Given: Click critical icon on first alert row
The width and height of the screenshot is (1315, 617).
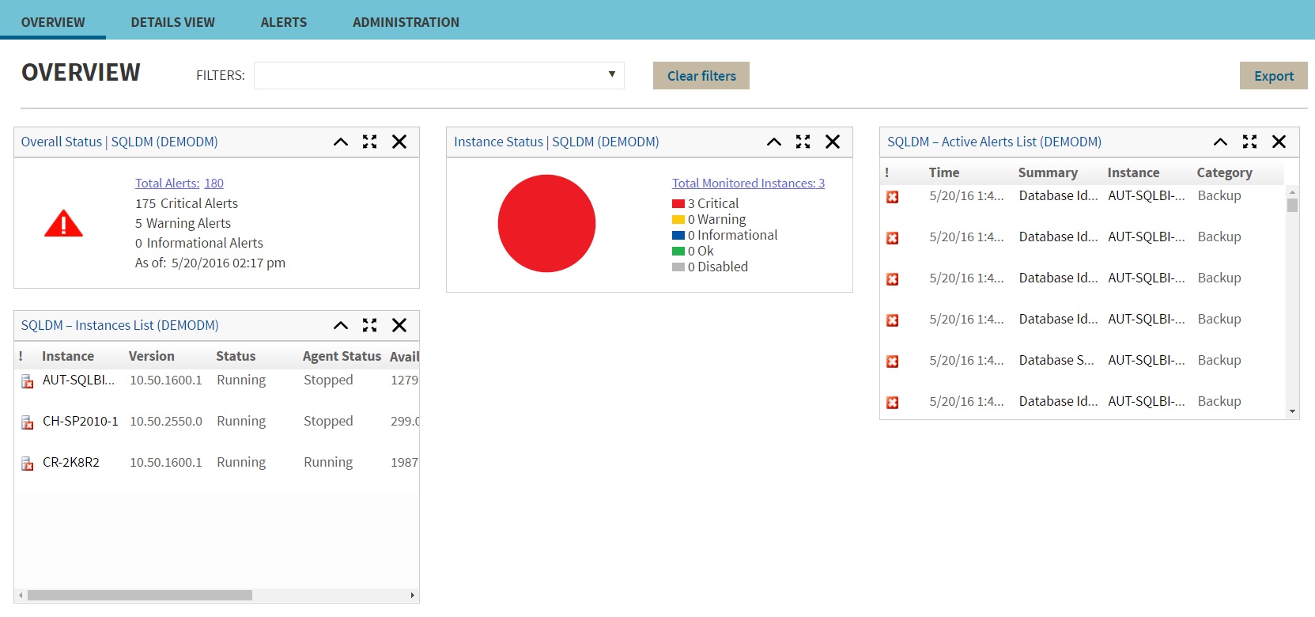Looking at the screenshot, I should [892, 197].
